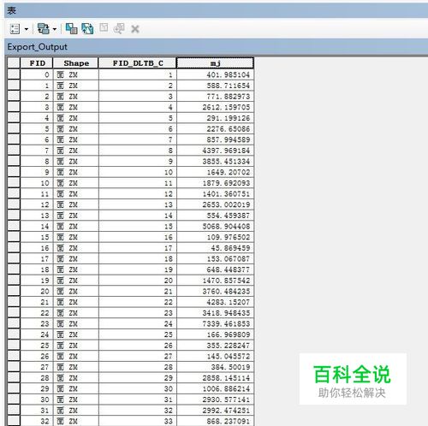Click Shape cell in FID 25 row
This screenshot has width=428, height=426.
point(76,346)
